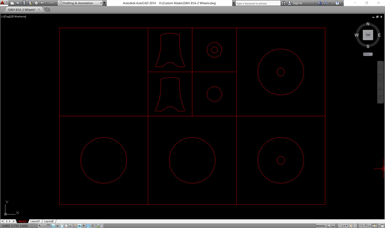Rotate view to East on ViewCube compass
The width and height of the screenshot is (385, 228).
(379, 35)
